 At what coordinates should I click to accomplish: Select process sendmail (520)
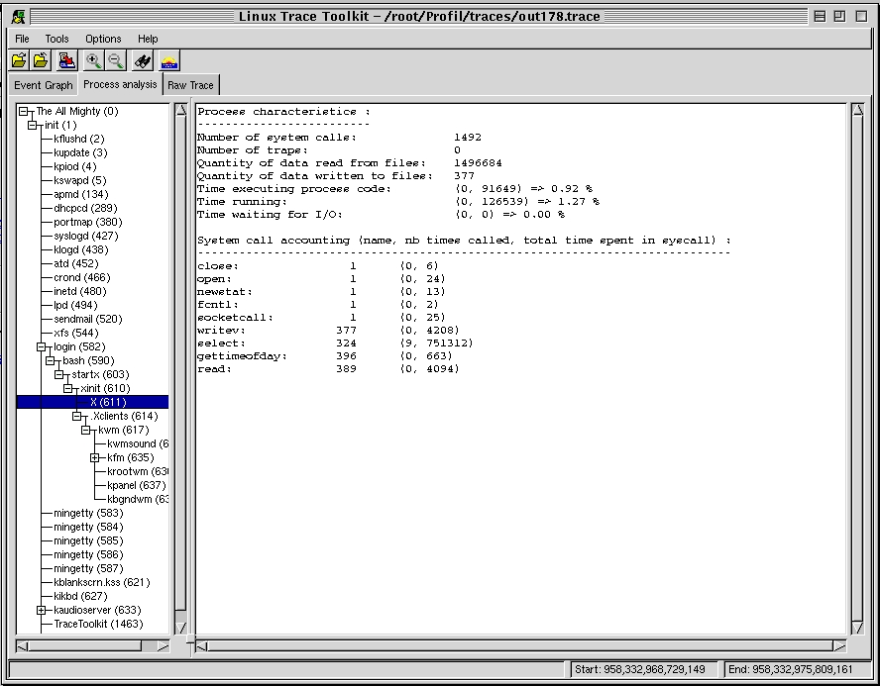[x=87, y=319]
